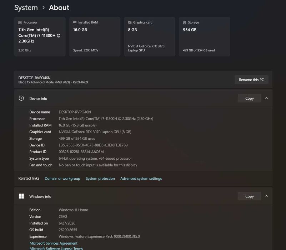286x250 pixels.
Task: Click the Device info circle icon
Action: [x=21, y=98]
